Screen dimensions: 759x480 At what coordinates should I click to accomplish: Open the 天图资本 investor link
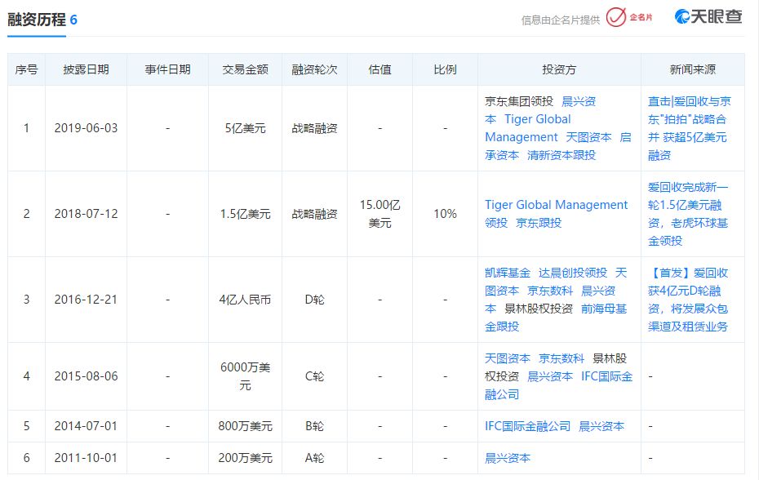(x=589, y=137)
